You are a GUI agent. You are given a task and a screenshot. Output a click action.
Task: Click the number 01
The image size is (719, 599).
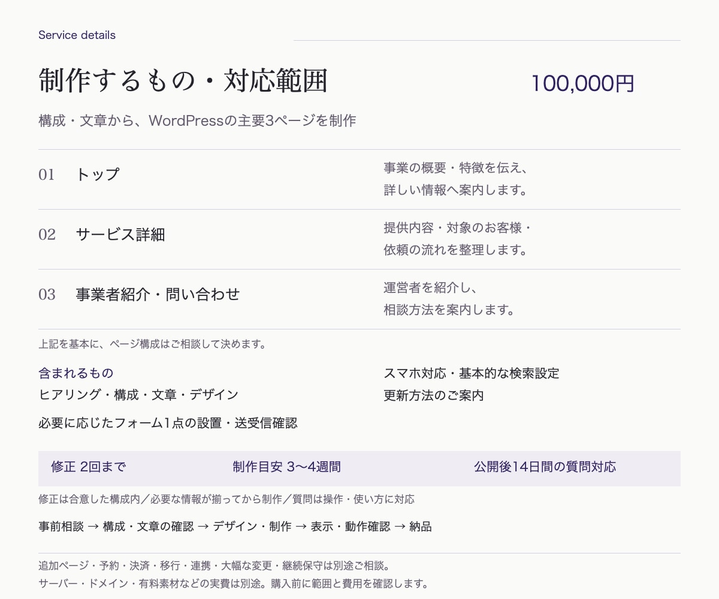point(46,175)
